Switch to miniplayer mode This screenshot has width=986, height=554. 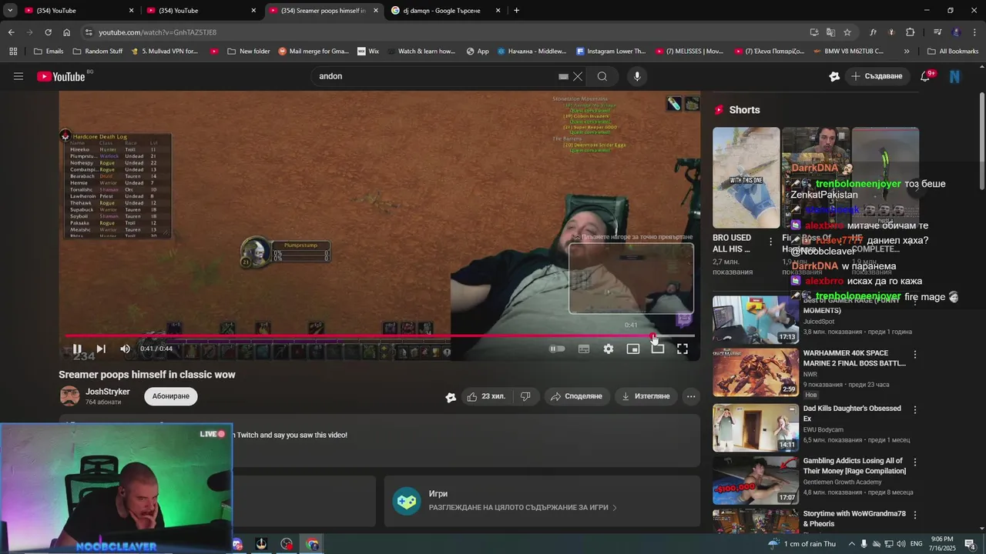(x=633, y=349)
